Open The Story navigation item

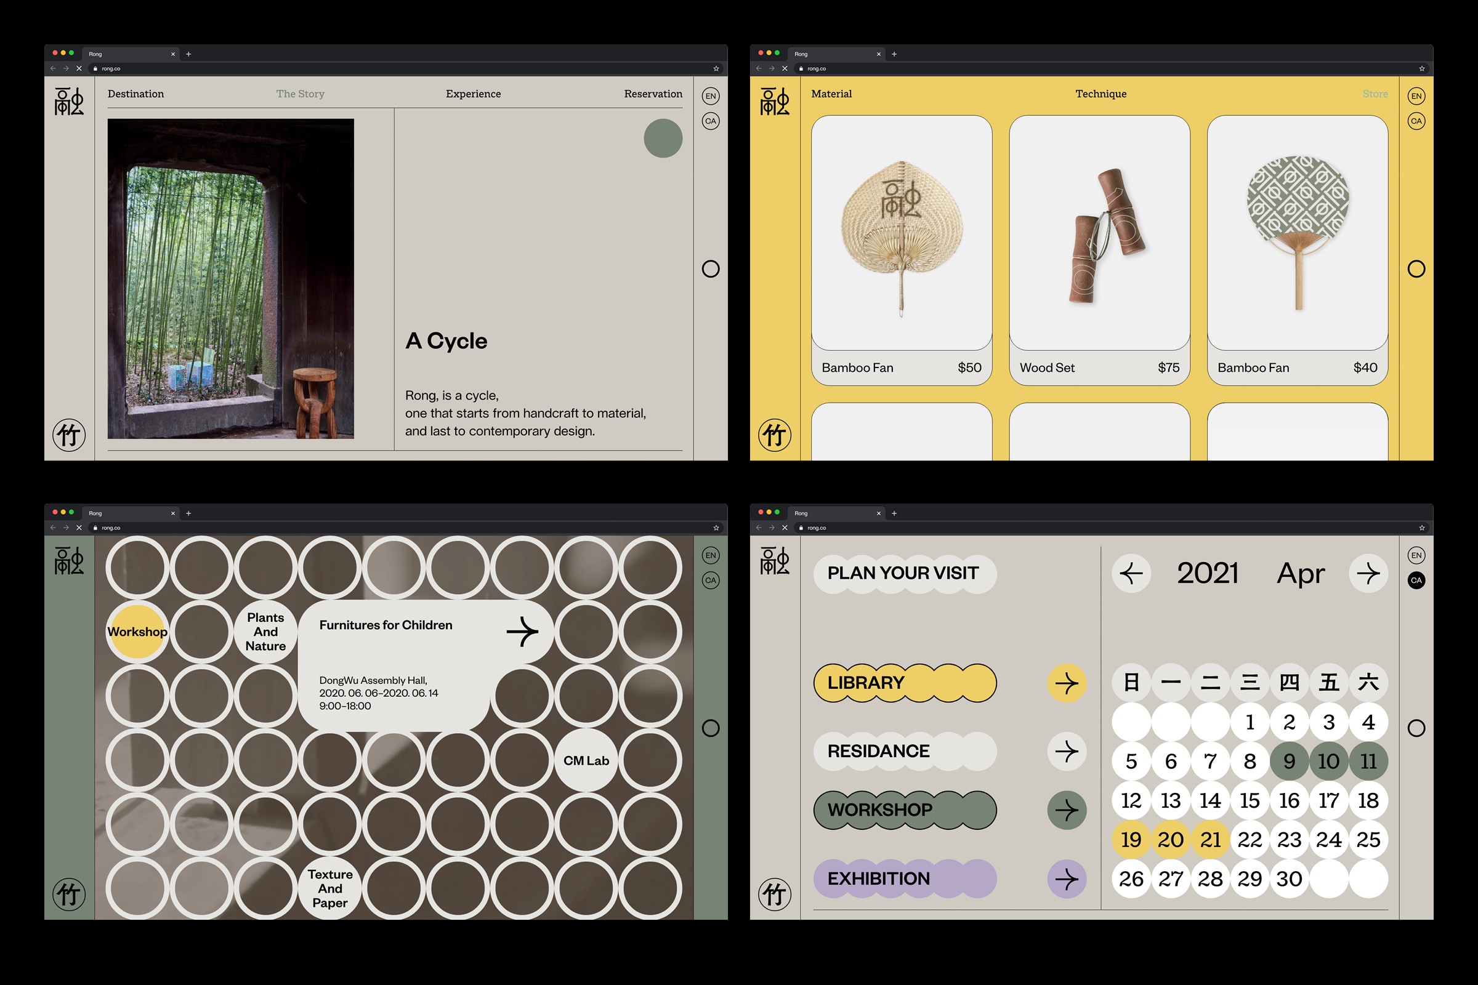click(300, 94)
